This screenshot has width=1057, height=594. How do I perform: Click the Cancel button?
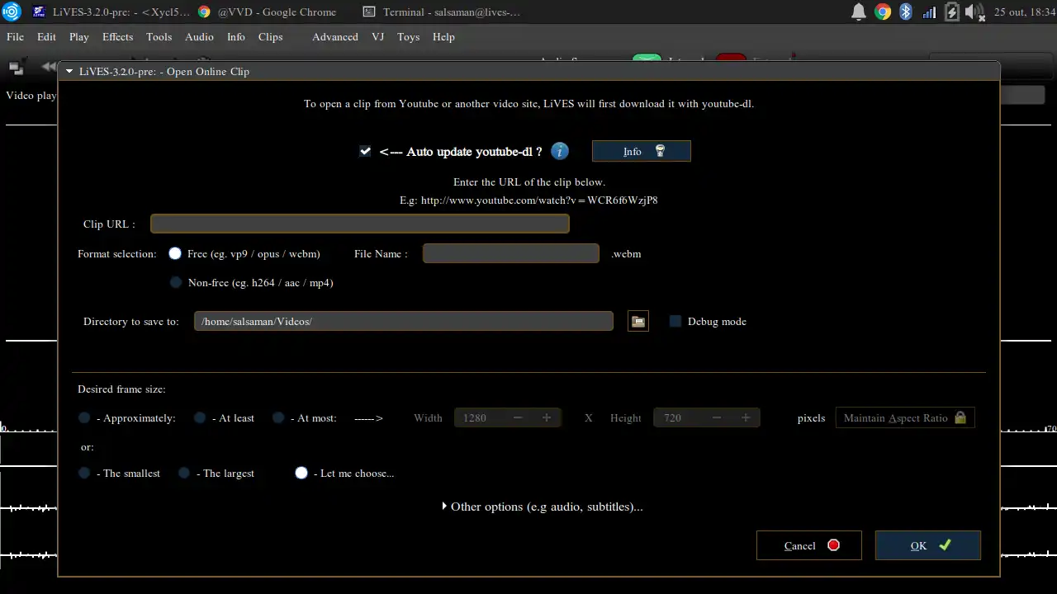[x=809, y=545]
